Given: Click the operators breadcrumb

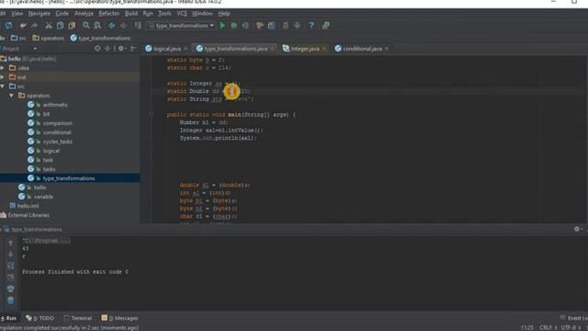Looking at the screenshot, I should [x=49, y=38].
